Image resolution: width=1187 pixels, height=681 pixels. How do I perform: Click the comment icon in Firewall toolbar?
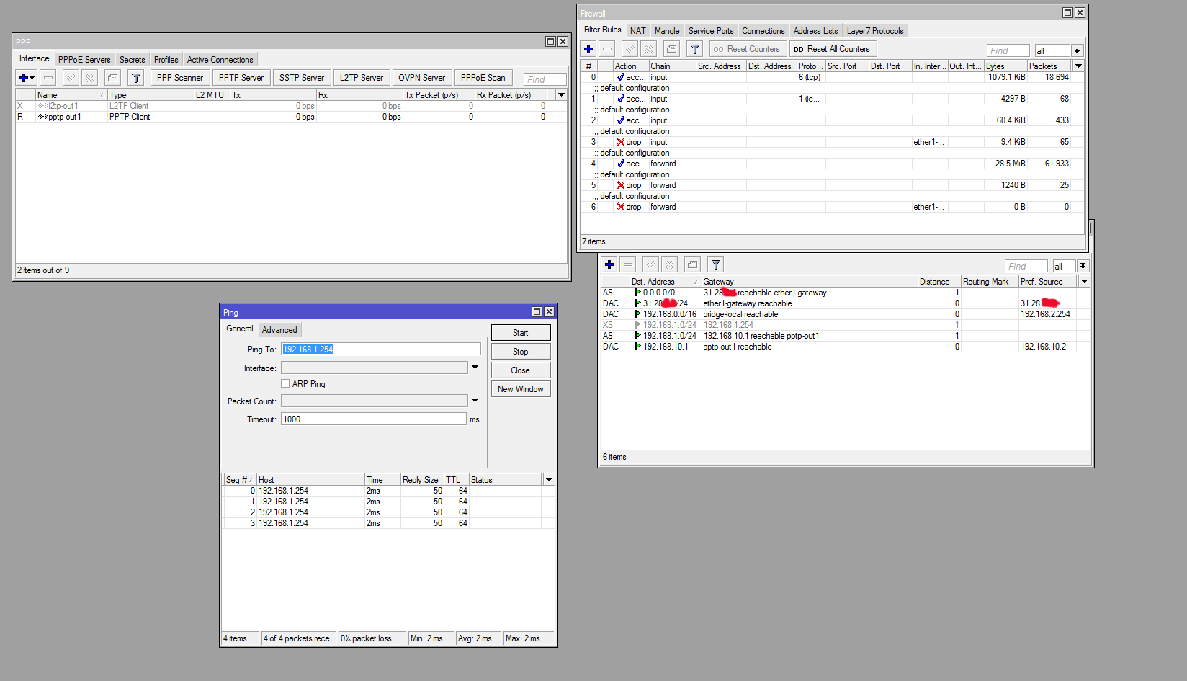point(671,49)
